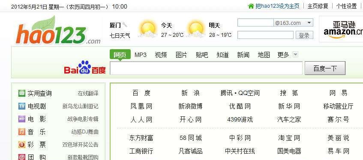The height and width of the screenshot is (160, 363).
Task: Open the 在线翻译 link
Action: [88, 93]
